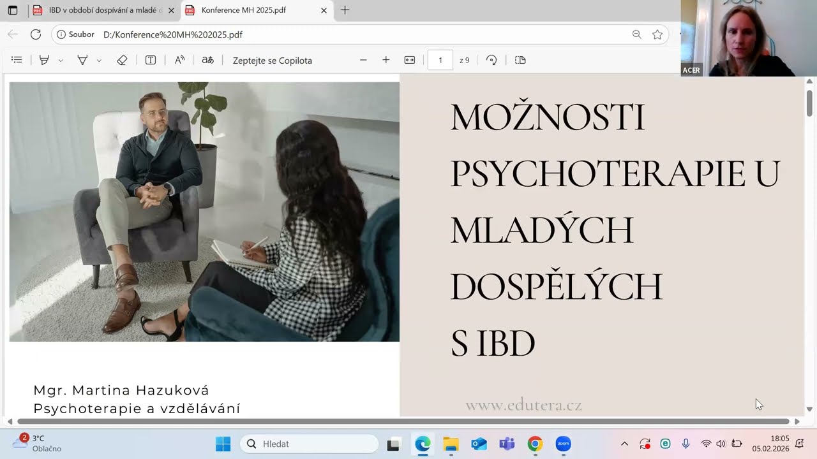The width and height of the screenshot is (817, 459).
Task: Click the ACER webcam video thumbnail
Action: coord(749,38)
